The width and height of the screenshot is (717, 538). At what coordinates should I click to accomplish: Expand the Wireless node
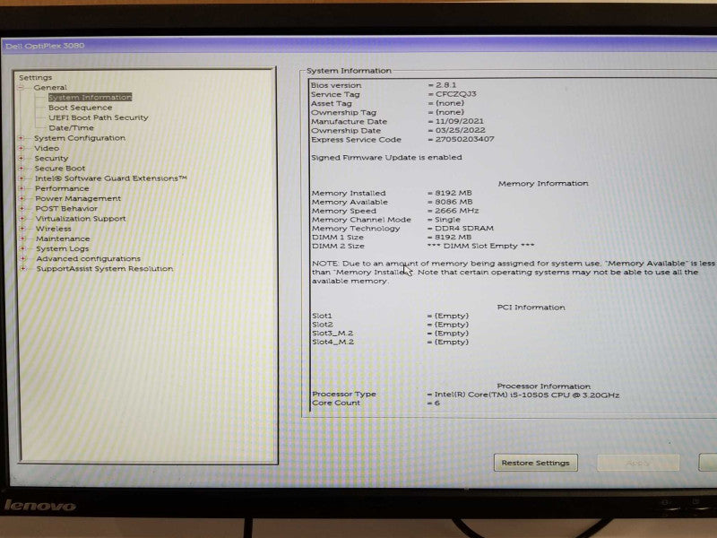click(22, 229)
